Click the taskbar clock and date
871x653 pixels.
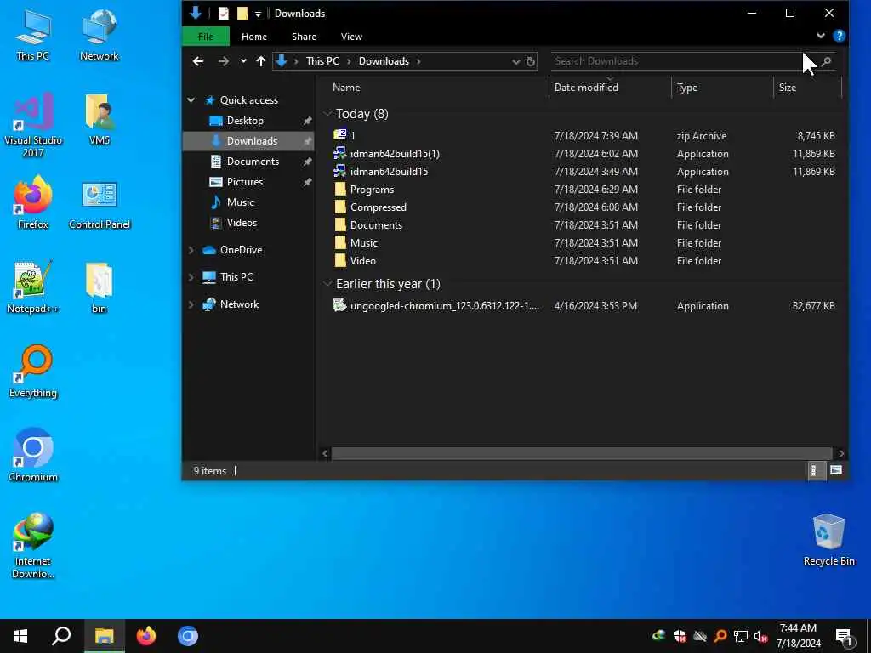(x=798, y=636)
